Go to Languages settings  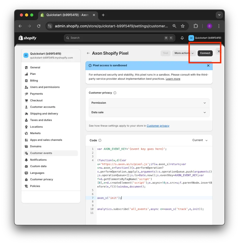(x=51, y=173)
